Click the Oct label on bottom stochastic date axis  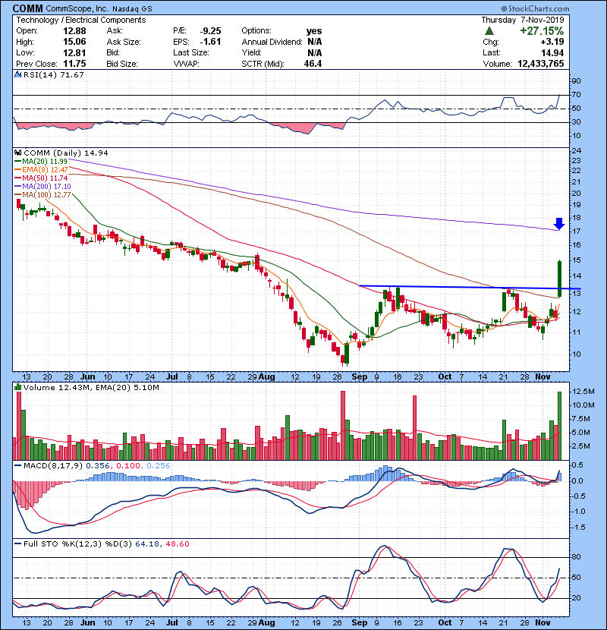[445, 622]
